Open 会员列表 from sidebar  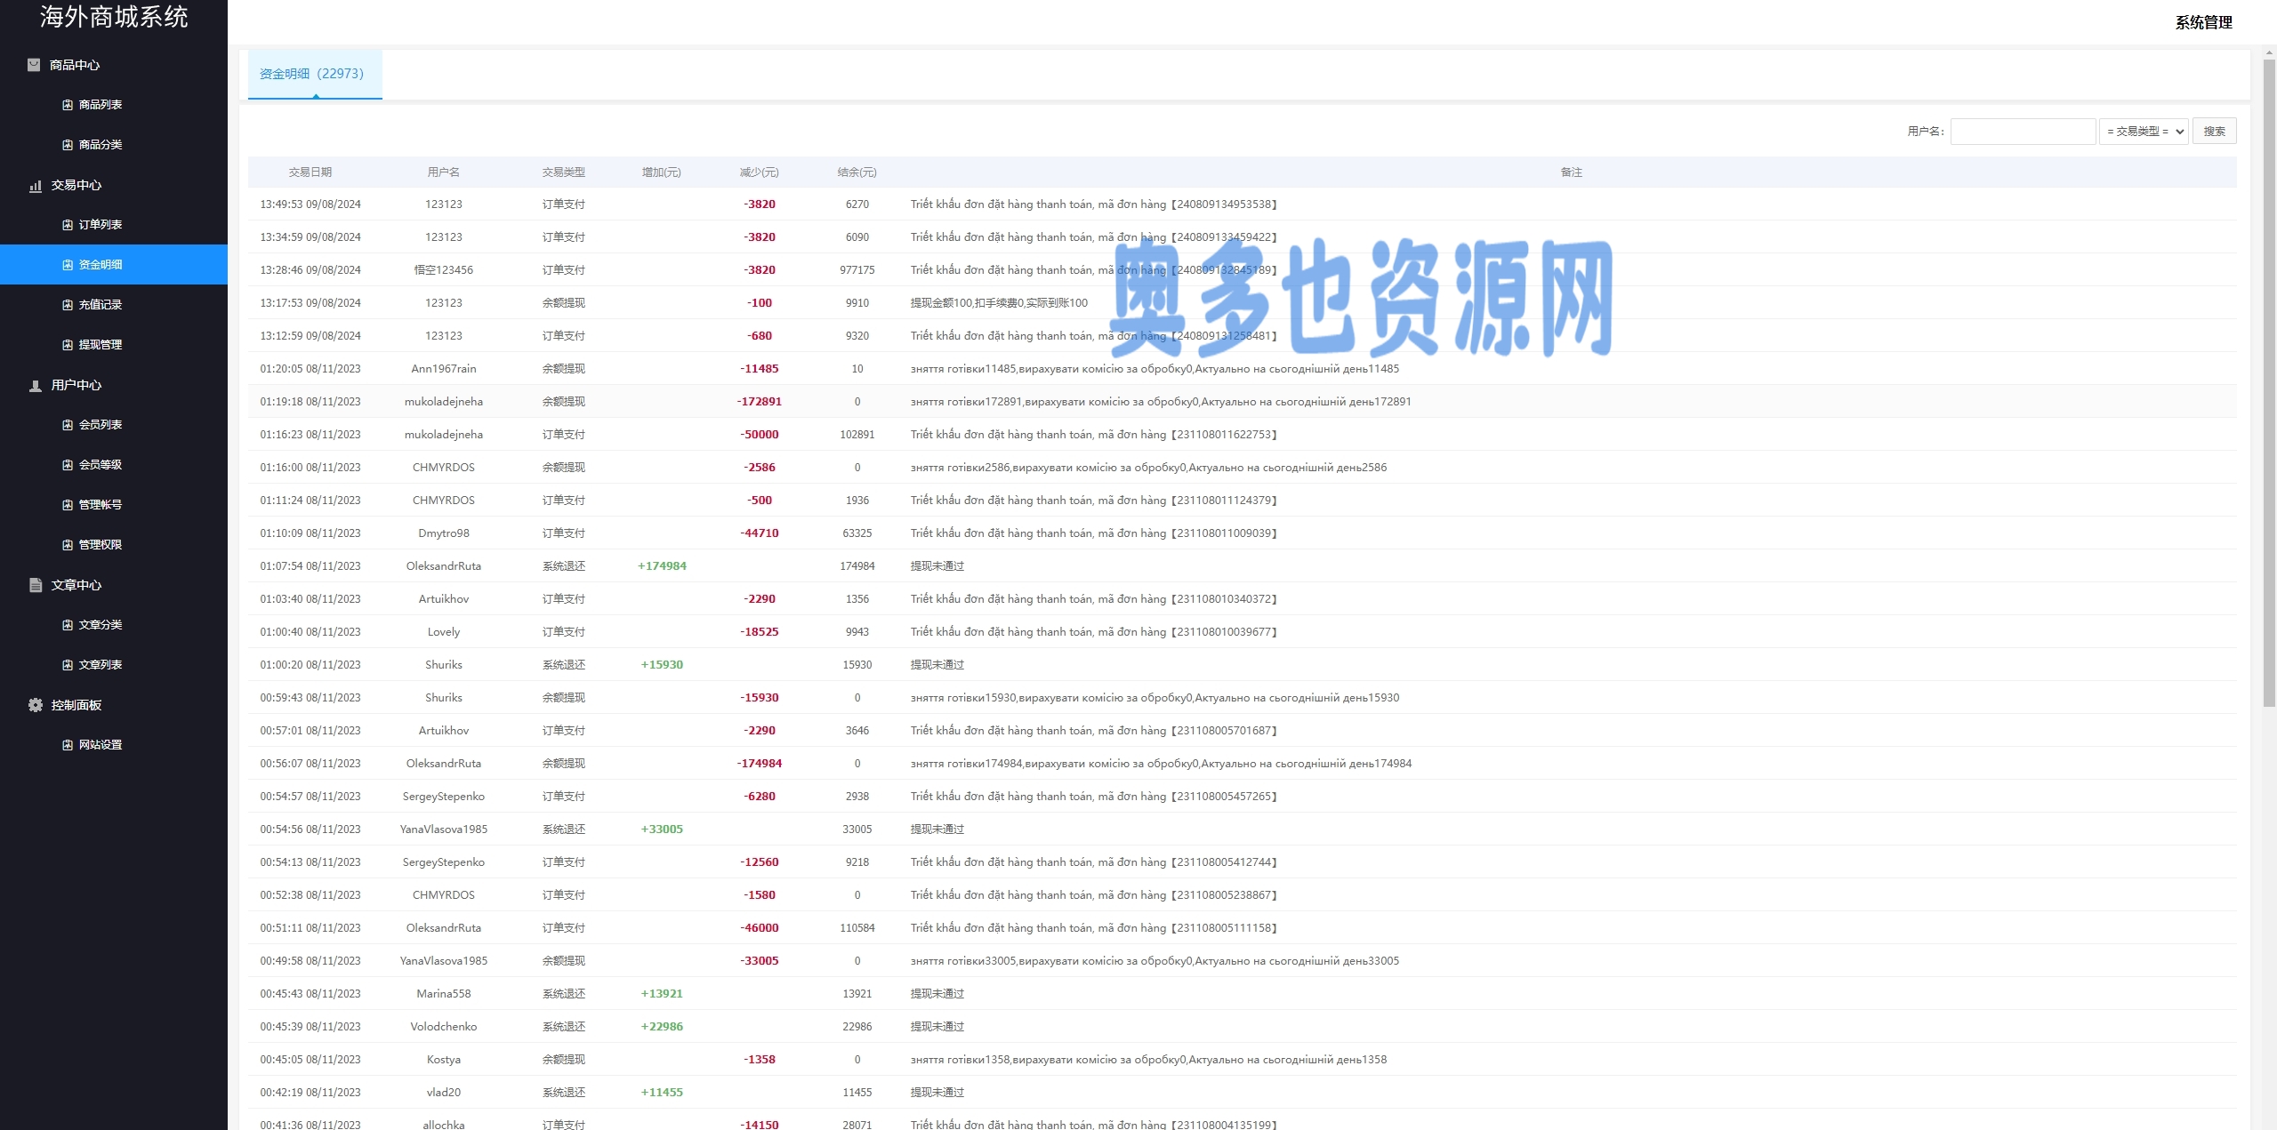point(101,425)
